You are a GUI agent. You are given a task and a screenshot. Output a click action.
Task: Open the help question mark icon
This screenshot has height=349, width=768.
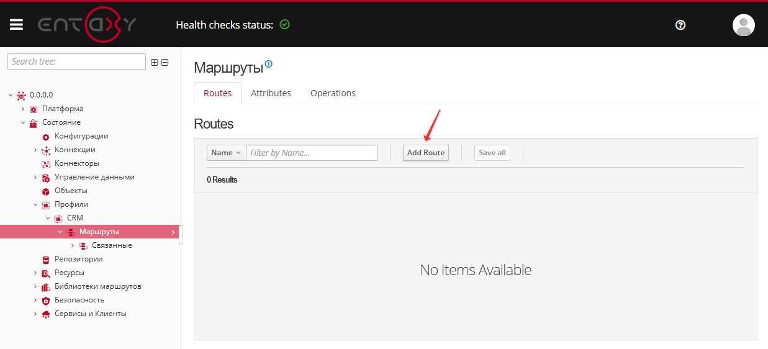pyautogui.click(x=680, y=25)
